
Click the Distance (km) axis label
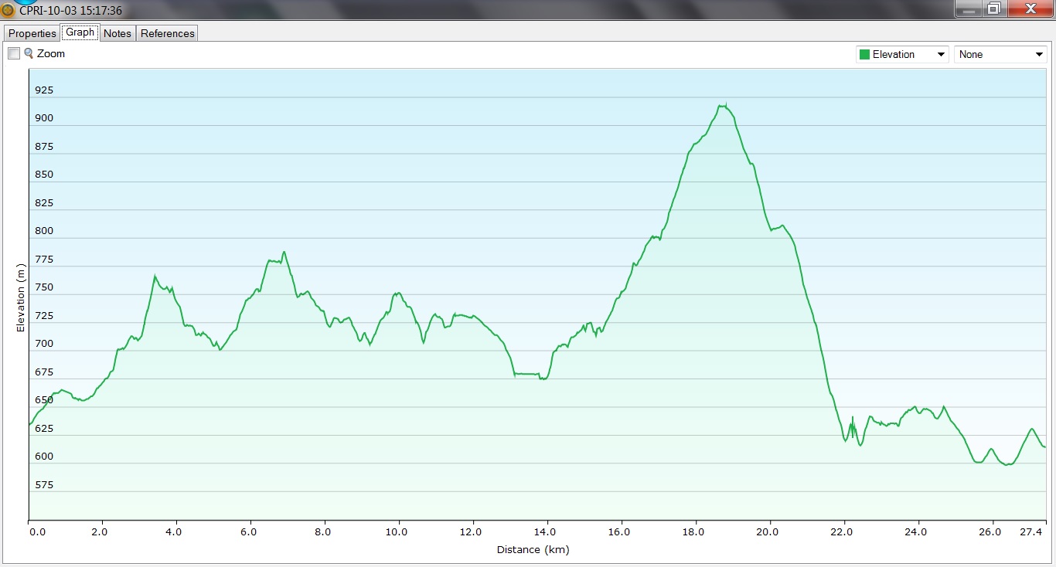[533, 550]
